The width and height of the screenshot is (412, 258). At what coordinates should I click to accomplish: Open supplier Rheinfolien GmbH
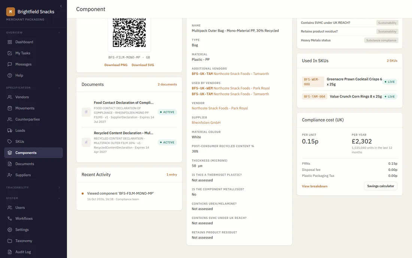(206, 123)
